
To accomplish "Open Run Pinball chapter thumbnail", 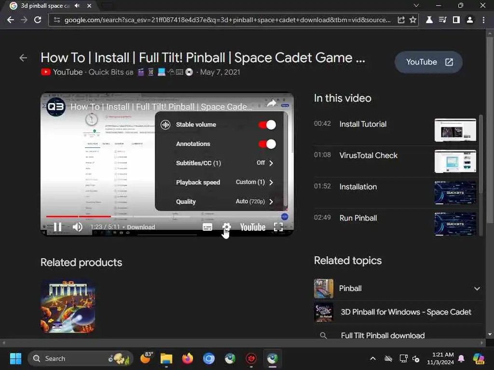I will click(455, 224).
